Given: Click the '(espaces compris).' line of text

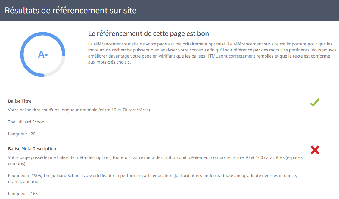Looking at the screenshot, I should coord(17,164).
